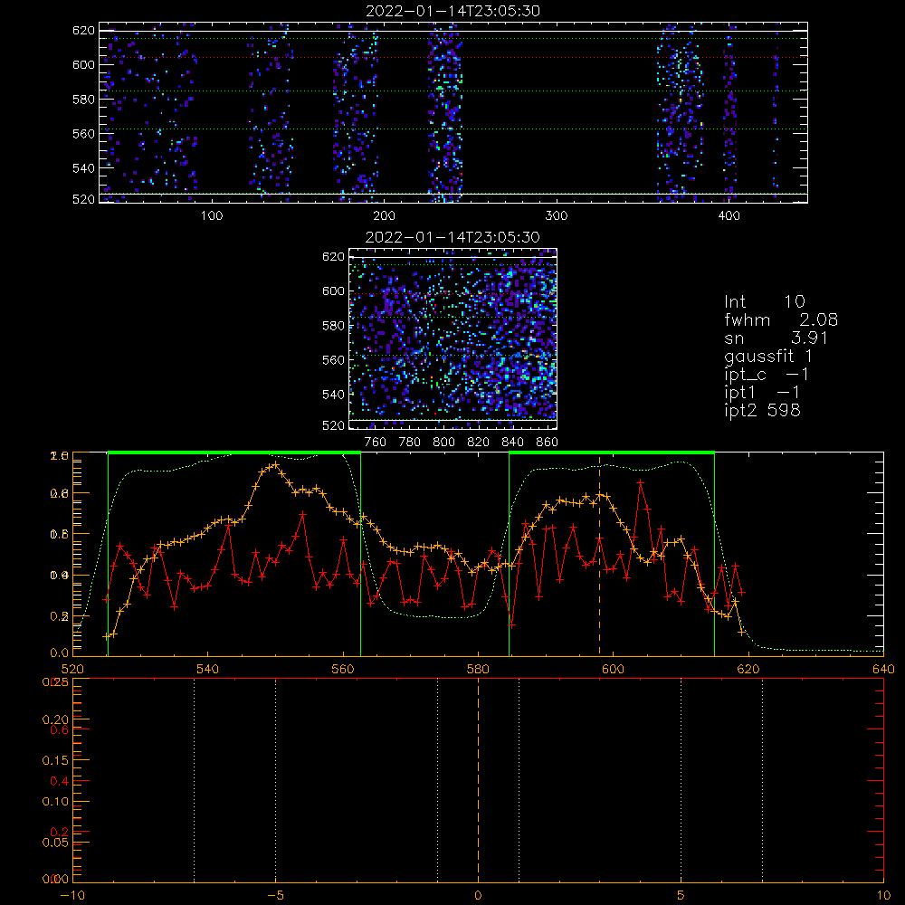Click x-axis label -5 on the bottom plot

pos(276,896)
